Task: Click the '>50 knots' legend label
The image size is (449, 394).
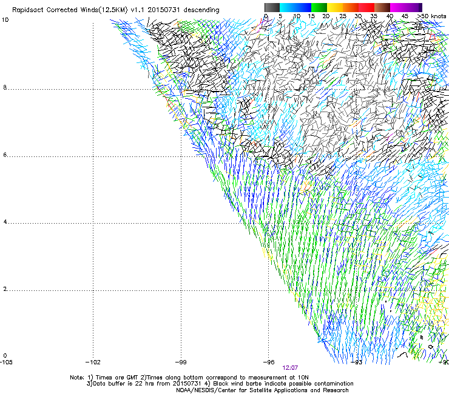Action: pos(432,16)
